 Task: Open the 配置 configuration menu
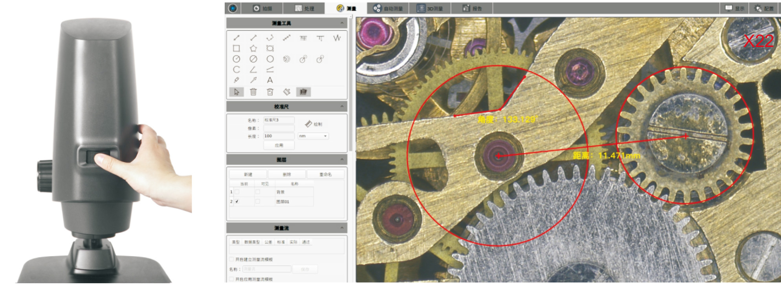click(764, 8)
